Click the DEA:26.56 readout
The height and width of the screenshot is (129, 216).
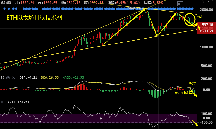click(x=50, y=77)
